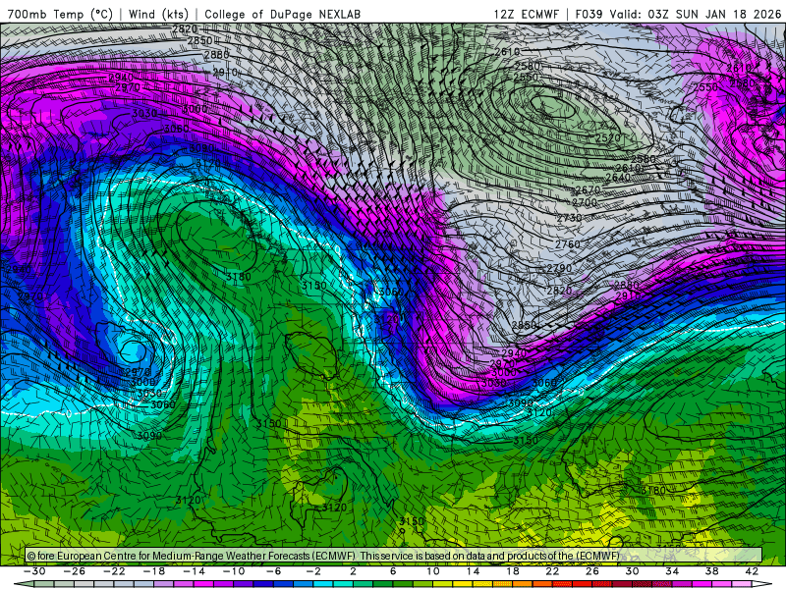The width and height of the screenshot is (786, 589).
Task: Click the 2730 contour label
Action: [569, 218]
